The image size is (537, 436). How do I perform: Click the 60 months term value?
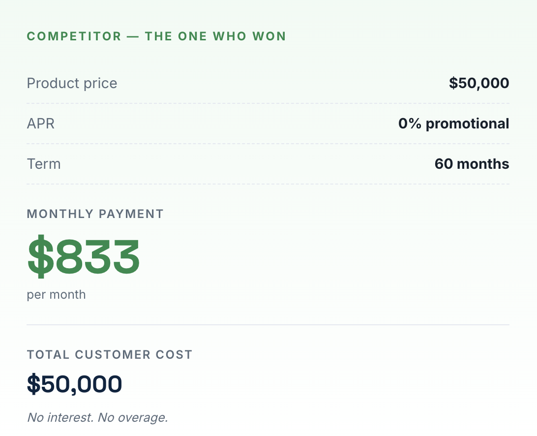[472, 164]
